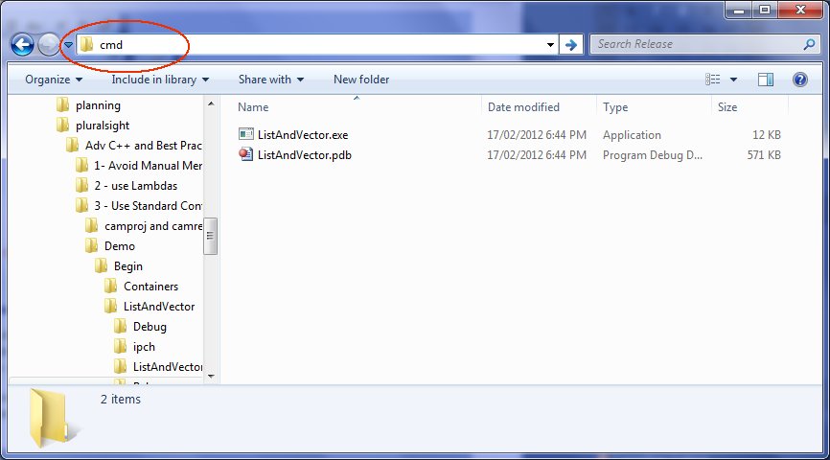Select the planning folder in the tree

[x=98, y=105]
